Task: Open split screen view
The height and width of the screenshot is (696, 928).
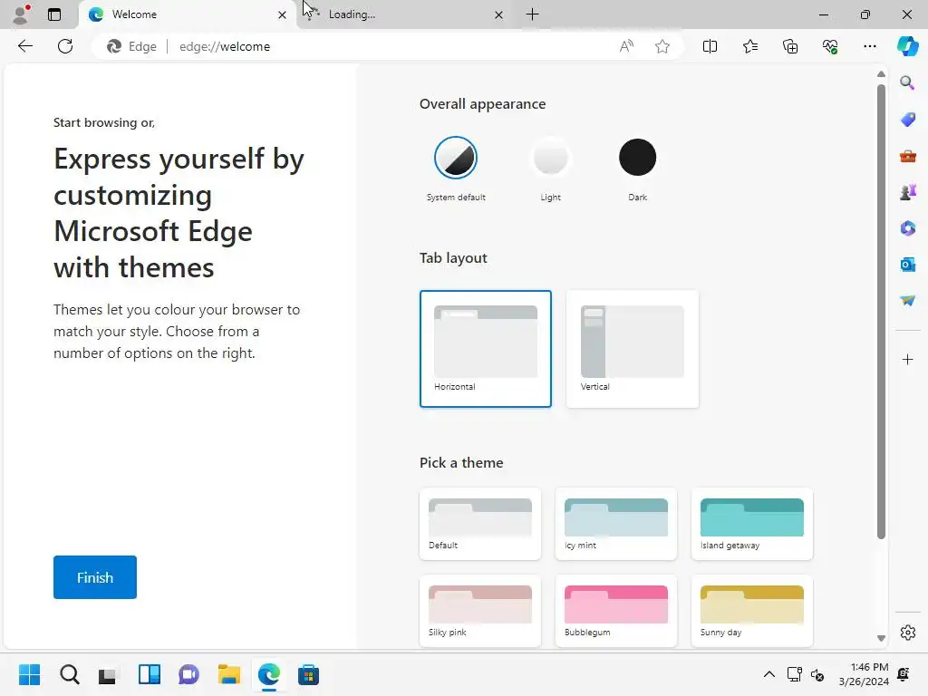Action: pos(710,46)
